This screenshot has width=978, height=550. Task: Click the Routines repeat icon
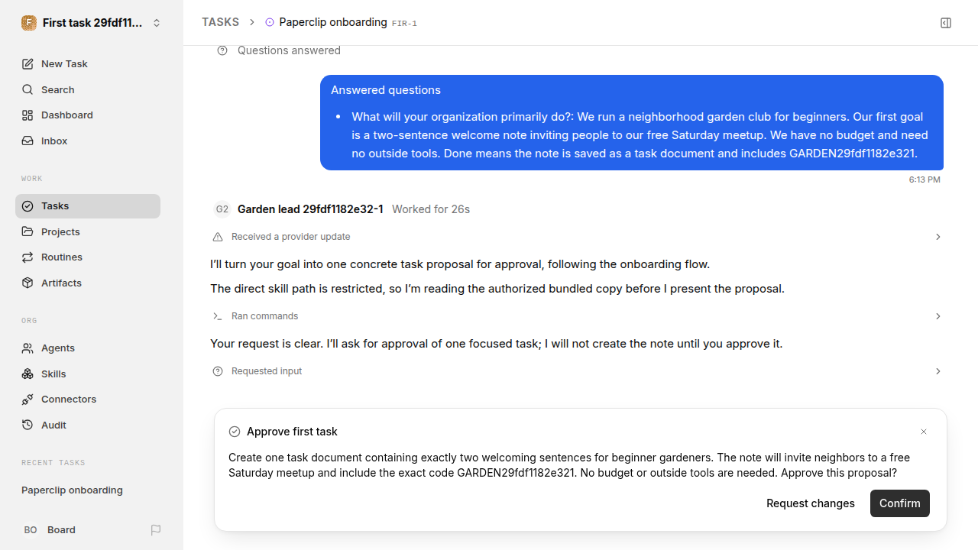[28, 257]
